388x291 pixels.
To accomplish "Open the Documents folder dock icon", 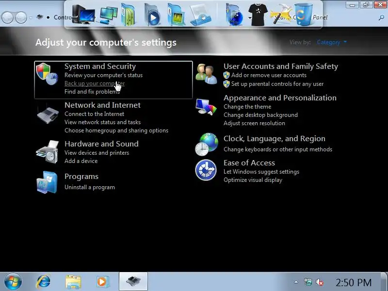I will coord(129,15).
